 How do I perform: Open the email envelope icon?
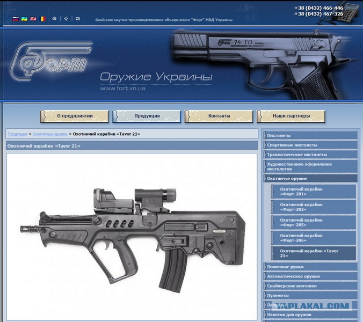[x=78, y=18]
